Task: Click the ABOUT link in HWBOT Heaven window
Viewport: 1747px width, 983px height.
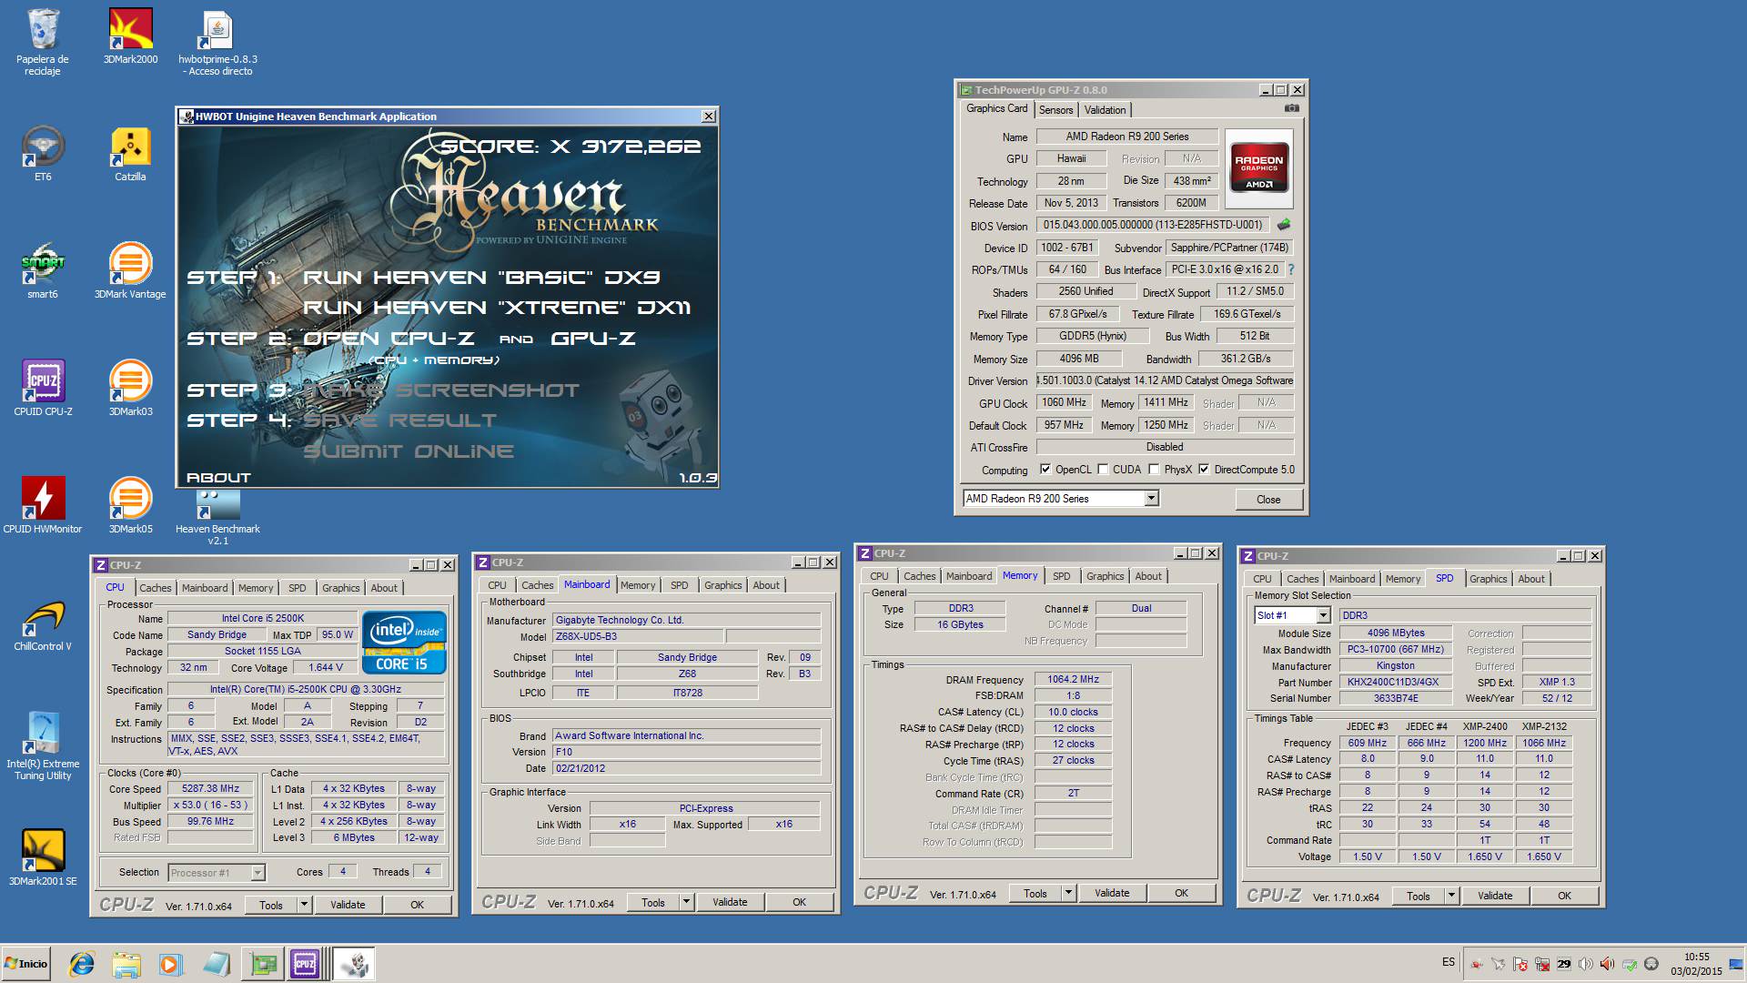Action: [x=218, y=478]
